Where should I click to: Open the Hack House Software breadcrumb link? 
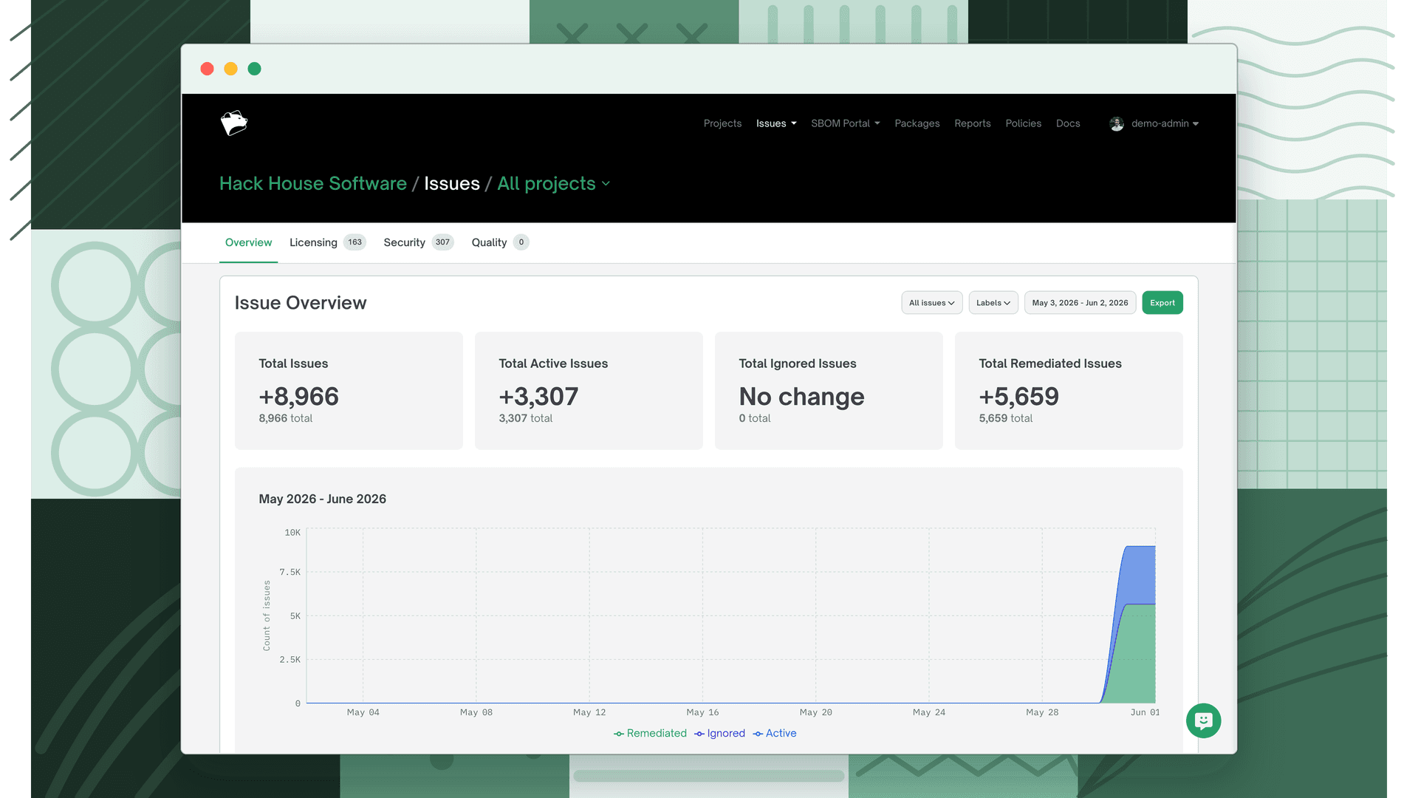(313, 183)
